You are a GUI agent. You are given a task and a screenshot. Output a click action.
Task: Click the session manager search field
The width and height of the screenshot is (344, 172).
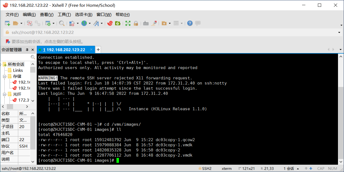[x=16, y=57]
